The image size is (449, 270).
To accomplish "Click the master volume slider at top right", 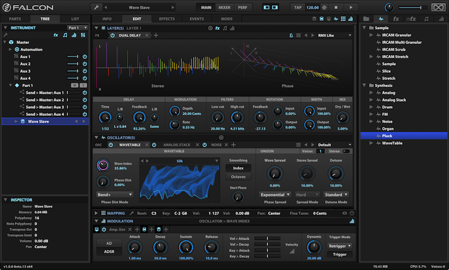I will [412, 8].
